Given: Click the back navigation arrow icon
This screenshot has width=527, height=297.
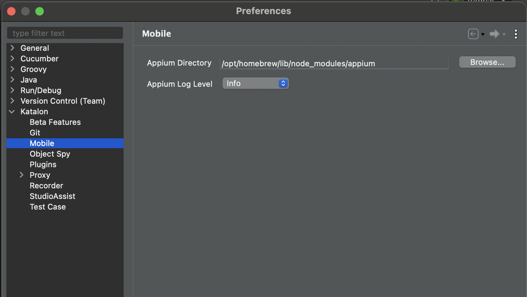Looking at the screenshot, I should [473, 34].
